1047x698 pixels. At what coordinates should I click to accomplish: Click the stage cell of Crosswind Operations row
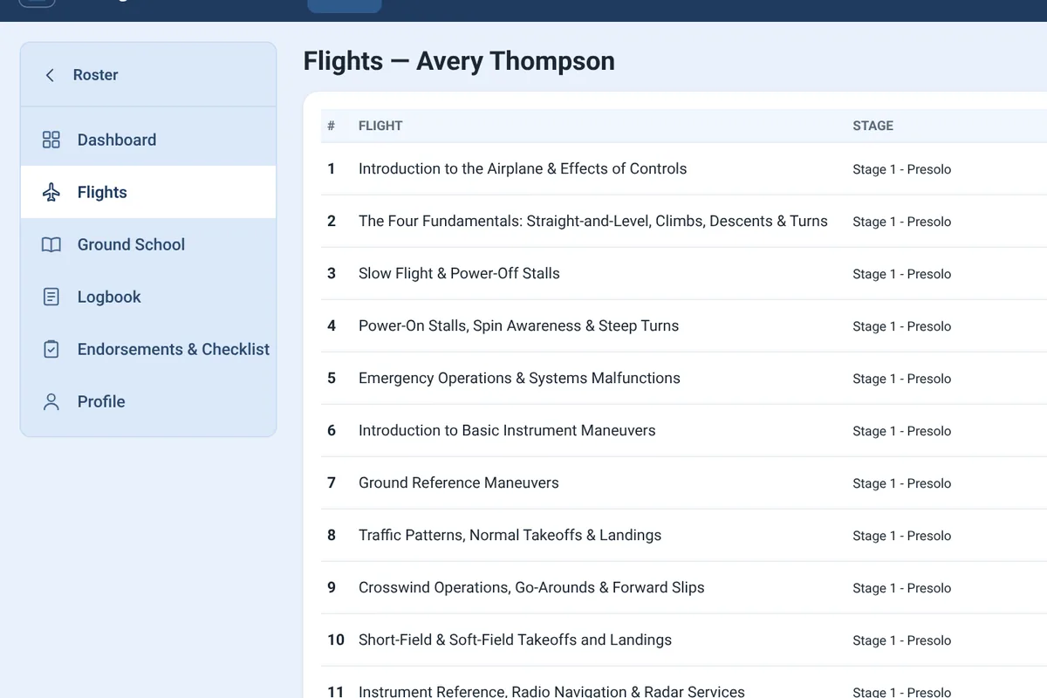901,588
